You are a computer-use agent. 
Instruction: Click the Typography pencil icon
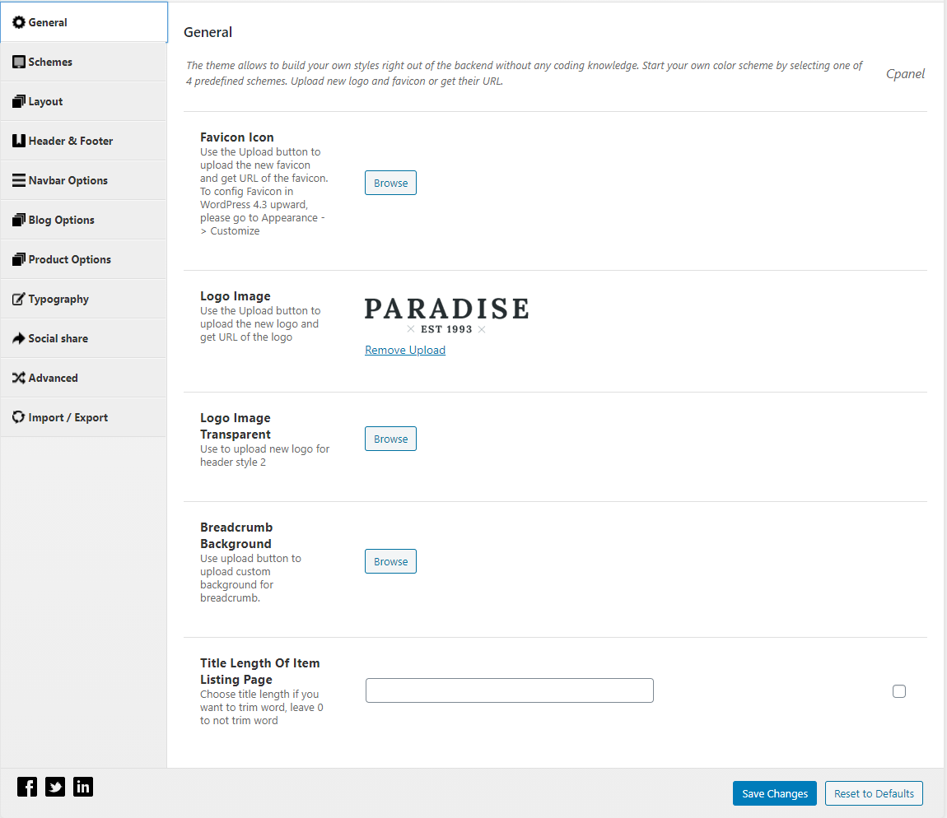pos(19,299)
